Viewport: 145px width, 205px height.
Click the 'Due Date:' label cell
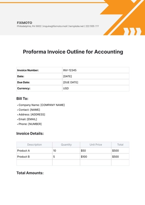(39, 82)
